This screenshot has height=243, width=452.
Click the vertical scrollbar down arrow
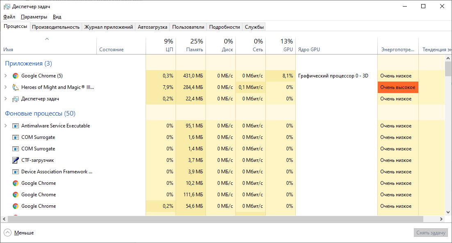[448, 212]
